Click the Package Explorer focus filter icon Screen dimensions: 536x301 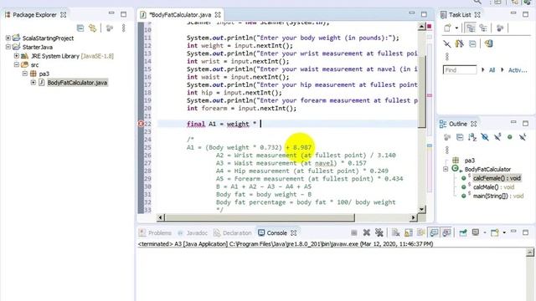(110, 28)
